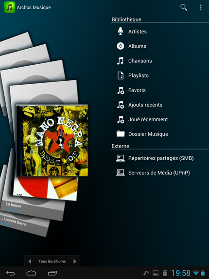Select the Mano Negra Best Of album cover

[52, 141]
